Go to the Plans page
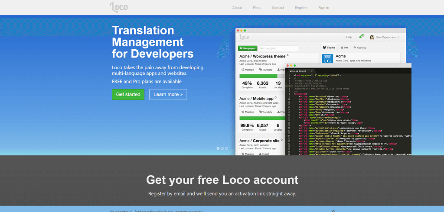This screenshot has width=444, height=212. (x=257, y=8)
